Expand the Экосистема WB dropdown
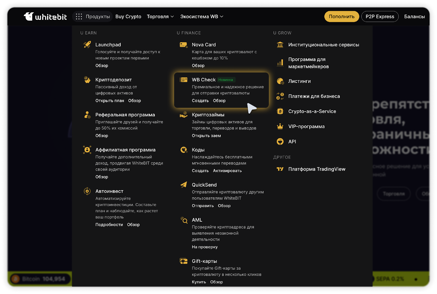 click(202, 17)
